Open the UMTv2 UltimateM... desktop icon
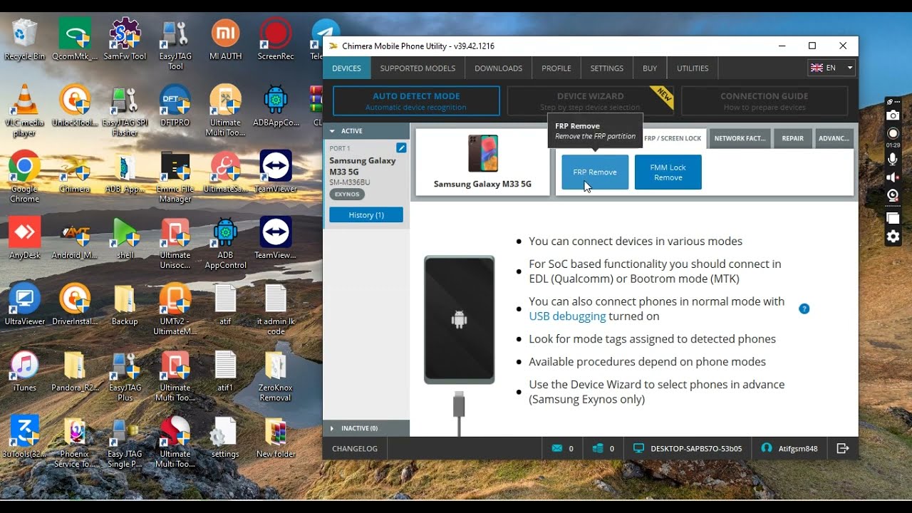This screenshot has height=513, width=912. pyautogui.click(x=175, y=310)
